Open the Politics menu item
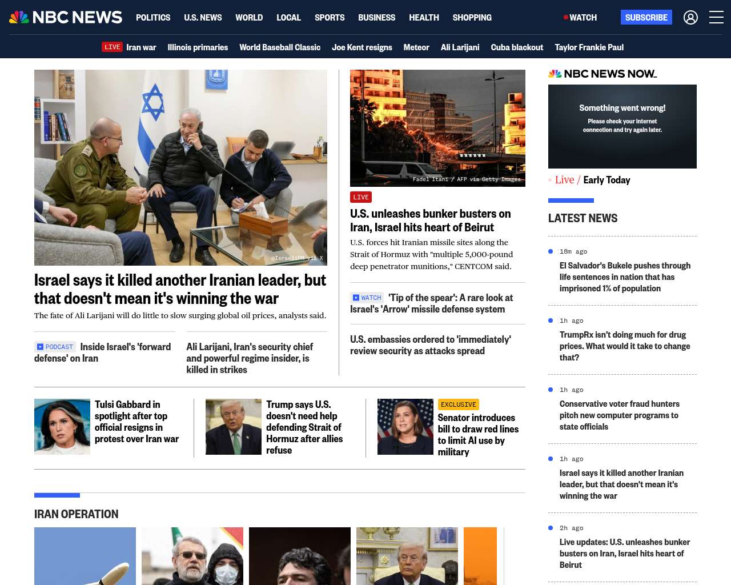731x585 pixels. 153,18
